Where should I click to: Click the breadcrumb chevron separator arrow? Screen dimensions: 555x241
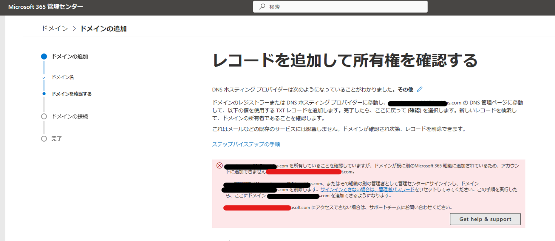pyautogui.click(x=74, y=29)
